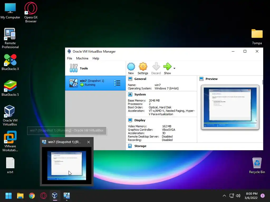Image resolution: width=270 pixels, height=202 pixels.
Task: Open Google Chrome from the taskbar
Action: coord(32,196)
